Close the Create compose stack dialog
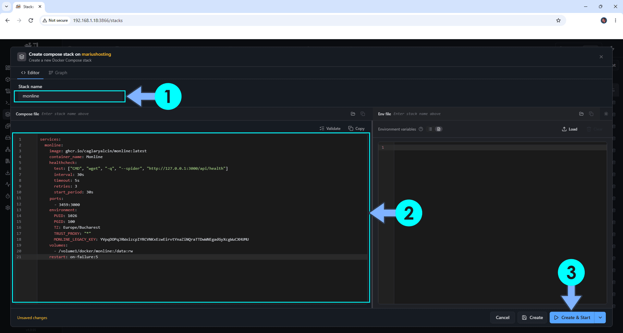Viewport: 623px width, 333px height. click(x=601, y=57)
